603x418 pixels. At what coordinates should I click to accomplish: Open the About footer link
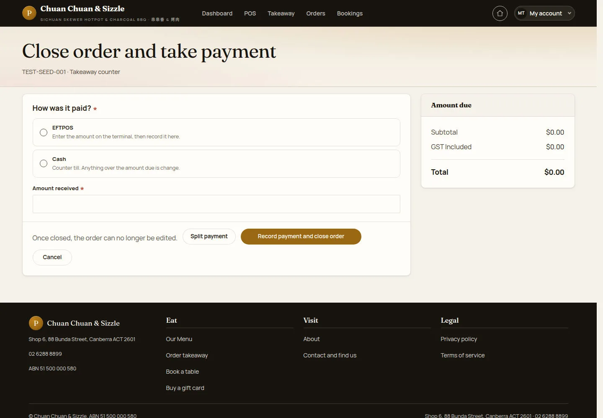[x=311, y=339]
